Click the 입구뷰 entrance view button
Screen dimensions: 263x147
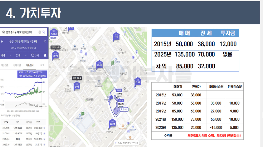coord(124,109)
